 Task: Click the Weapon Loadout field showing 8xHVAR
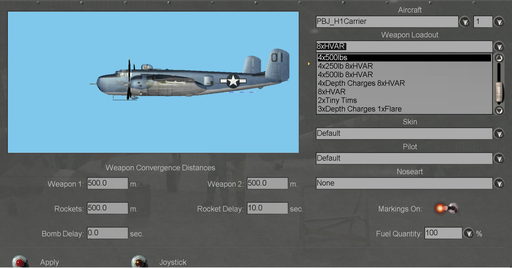[x=404, y=46]
